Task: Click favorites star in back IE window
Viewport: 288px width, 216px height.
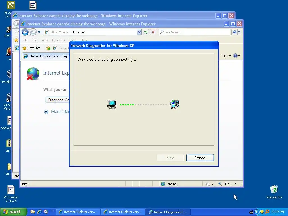Action: 16,40
